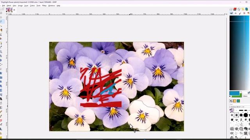Open the Select menu
Viewport: 250px width, 140px height.
tap(9, 5)
